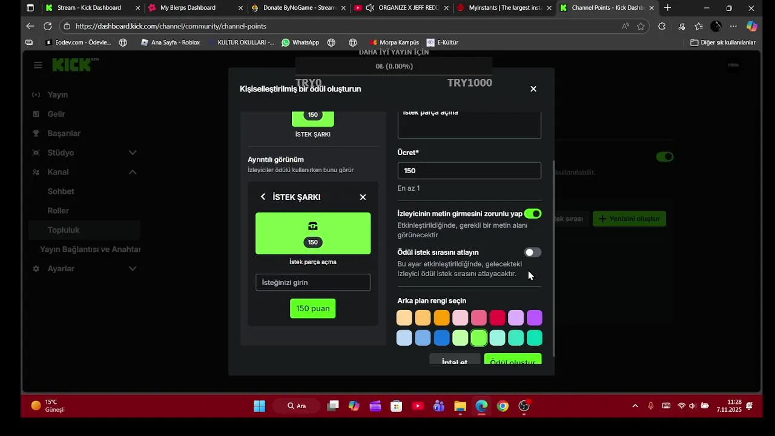
Task: Pick the pale blue background color
Action: click(404, 338)
